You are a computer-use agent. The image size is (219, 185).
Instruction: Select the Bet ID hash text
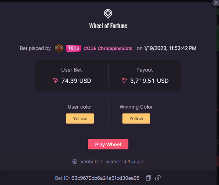(x=105, y=178)
